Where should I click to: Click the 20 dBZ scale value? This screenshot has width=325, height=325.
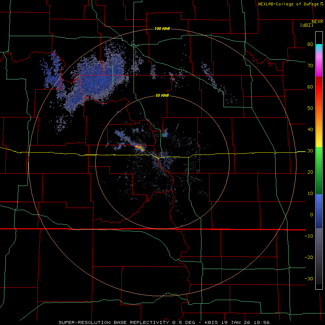(x=310, y=172)
